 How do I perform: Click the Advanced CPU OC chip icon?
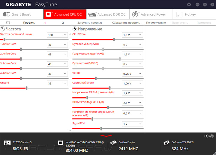(48, 14)
